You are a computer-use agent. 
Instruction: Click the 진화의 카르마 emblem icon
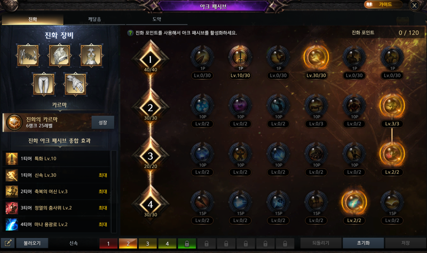click(14, 123)
